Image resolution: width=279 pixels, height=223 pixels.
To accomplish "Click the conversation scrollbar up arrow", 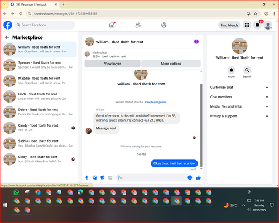I will pos(201,72).
